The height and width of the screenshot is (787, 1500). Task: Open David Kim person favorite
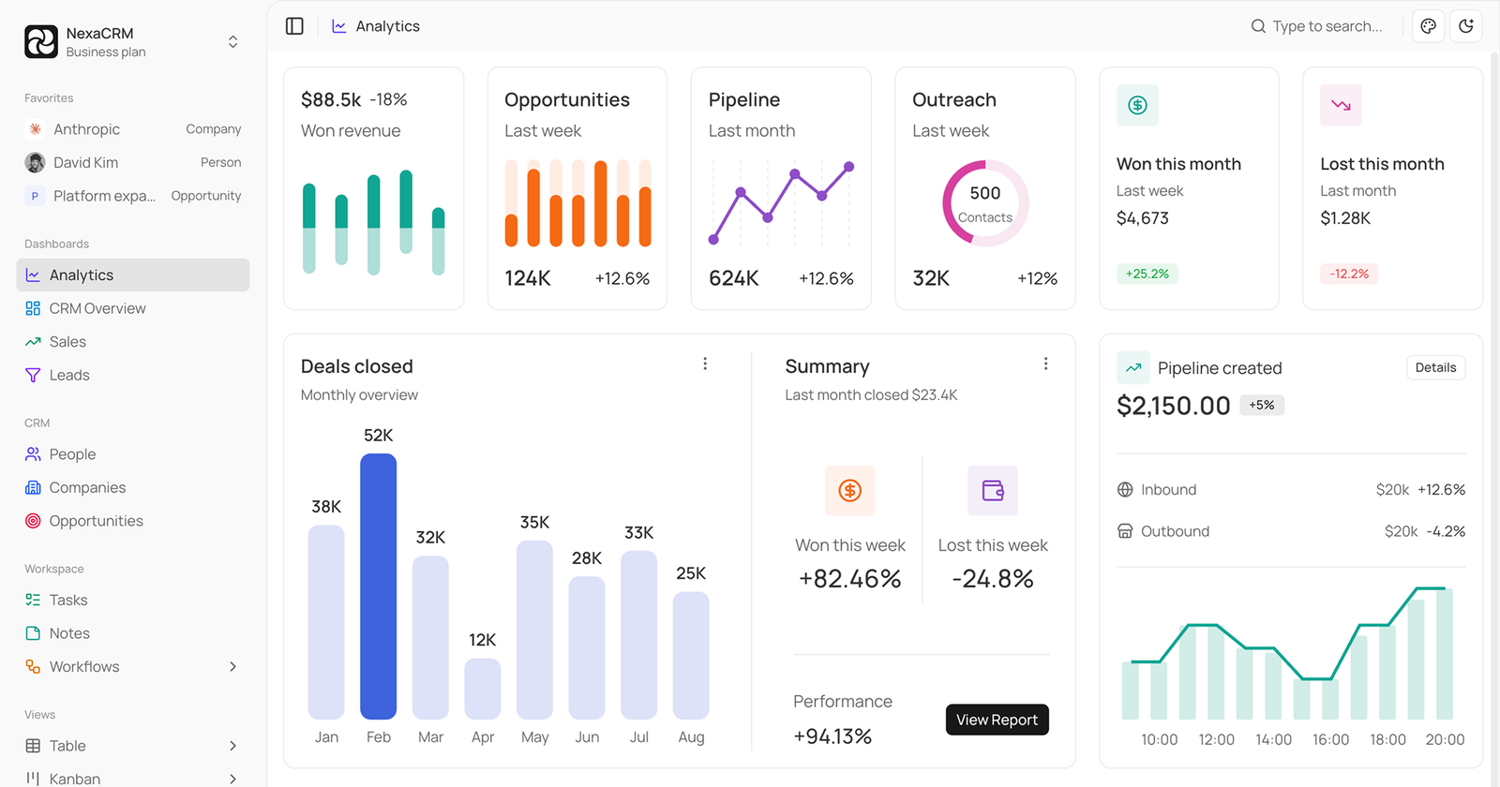click(133, 162)
